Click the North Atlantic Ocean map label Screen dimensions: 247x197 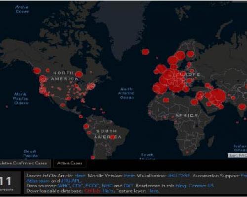click(126, 93)
